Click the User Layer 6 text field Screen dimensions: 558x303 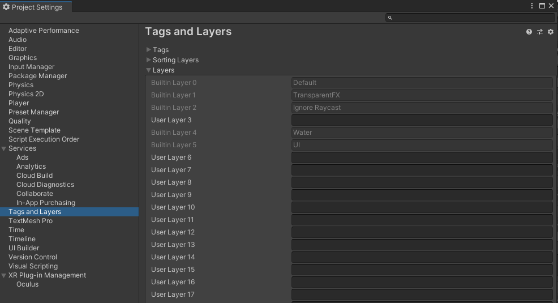[422, 157]
